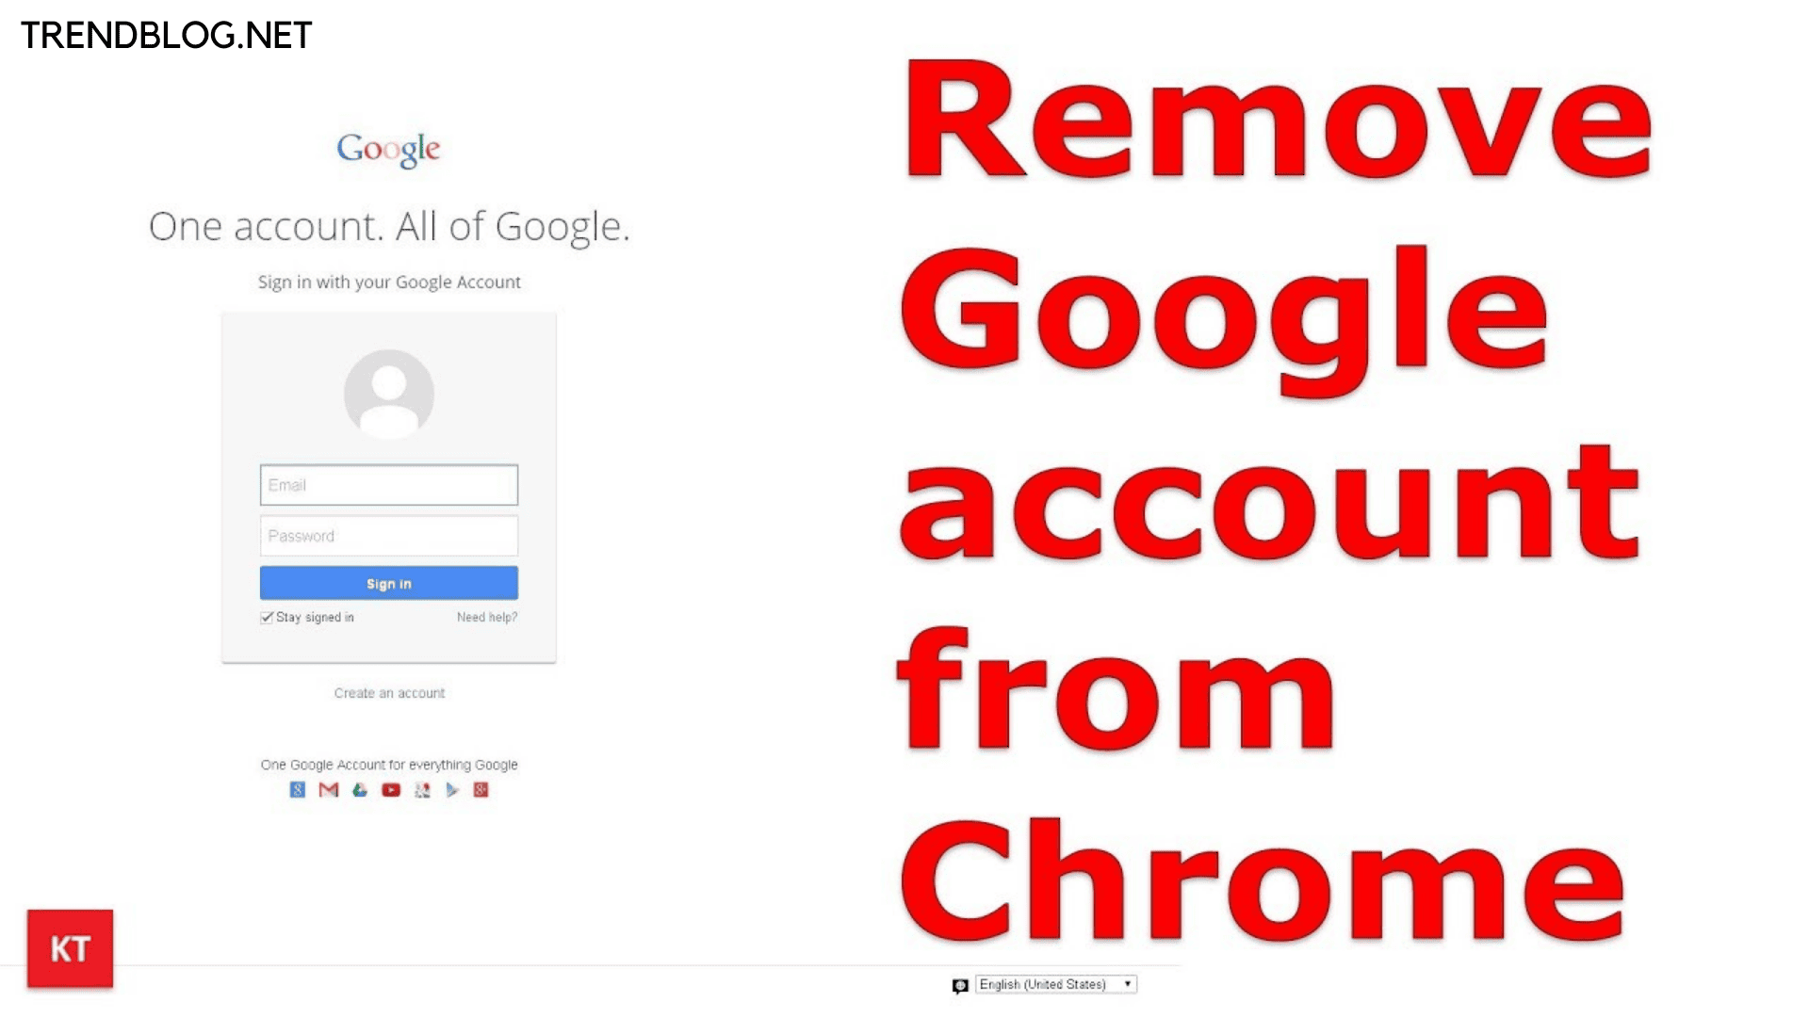Screen dimensions: 1809x1017
Task: Click in the Email input field
Action: 387,484
